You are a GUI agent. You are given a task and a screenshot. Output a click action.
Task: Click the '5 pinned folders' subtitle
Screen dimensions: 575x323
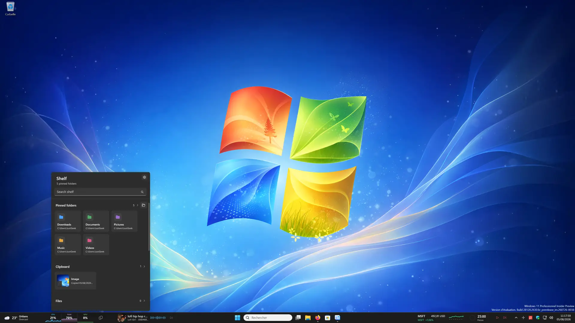click(66, 184)
